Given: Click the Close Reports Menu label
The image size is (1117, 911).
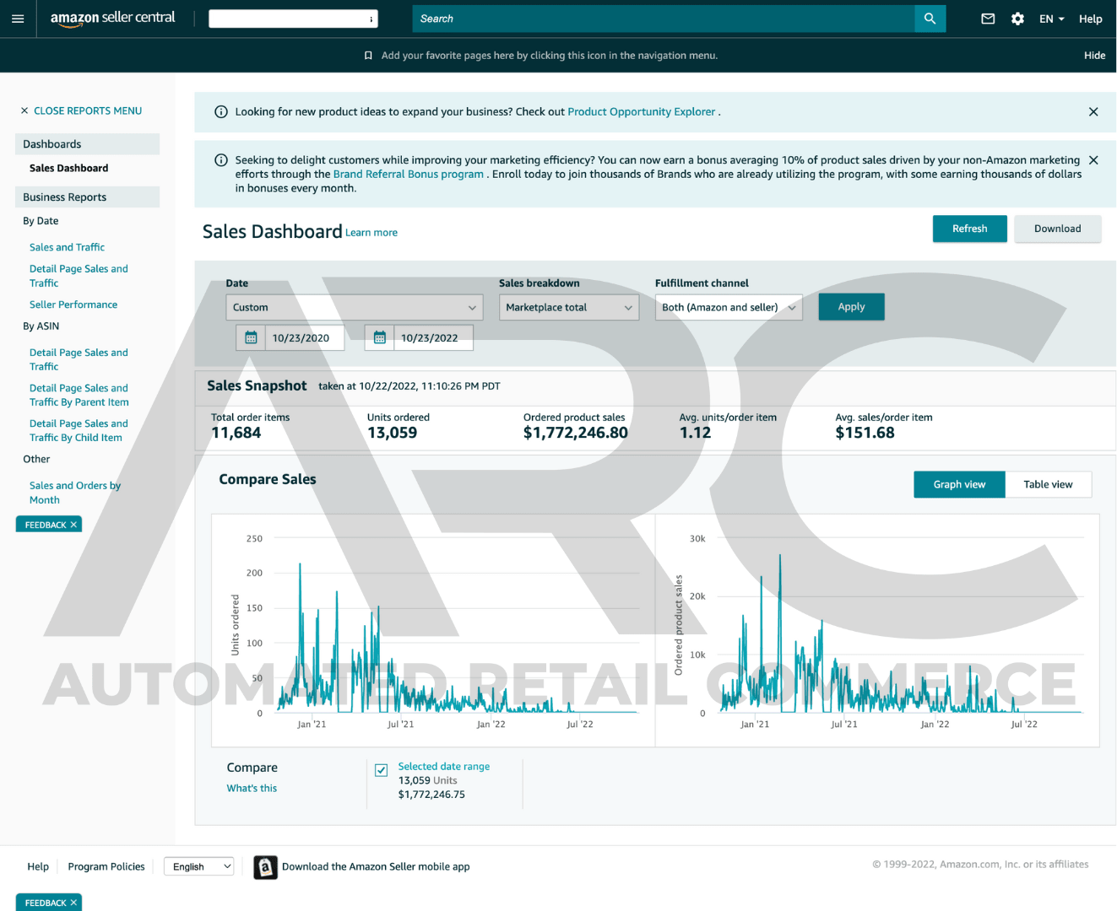Looking at the screenshot, I should pos(88,111).
